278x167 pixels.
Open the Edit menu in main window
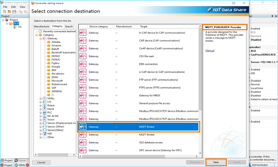point(14,7)
